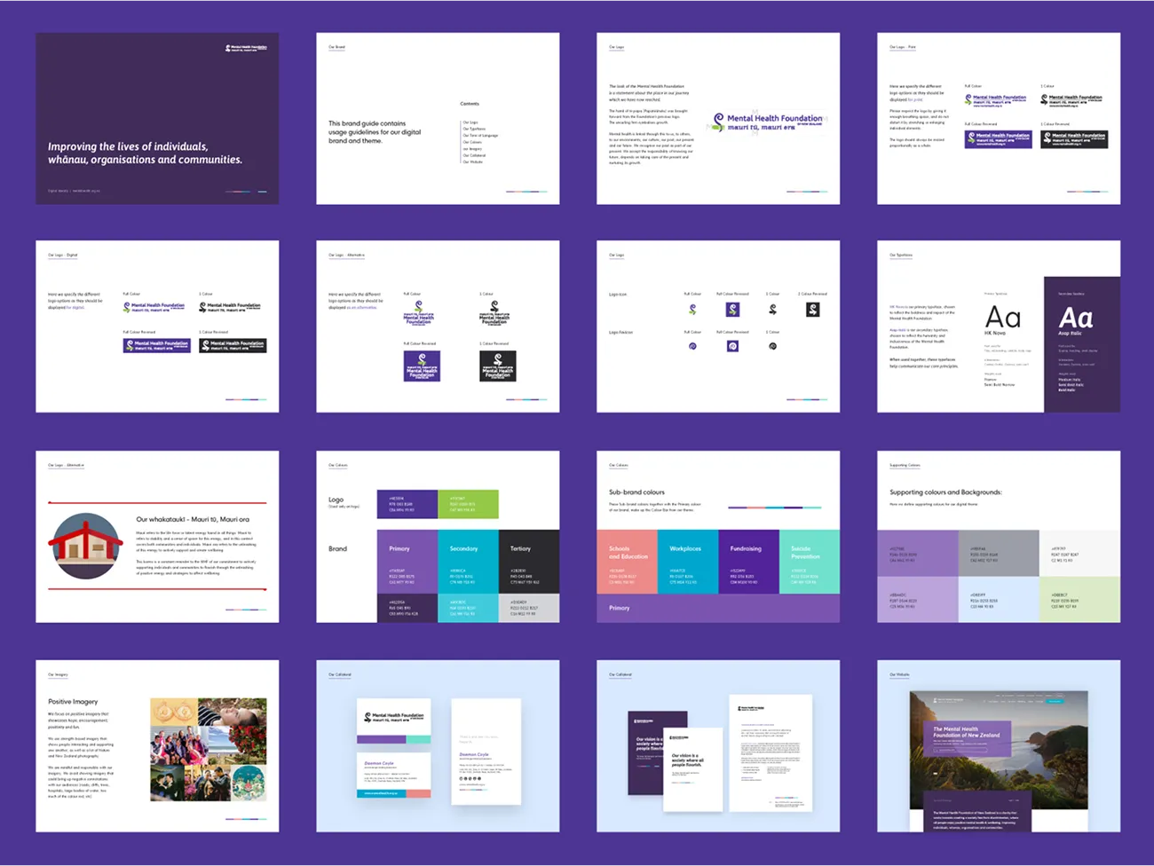Open the website homepage mockup image

(x=999, y=761)
